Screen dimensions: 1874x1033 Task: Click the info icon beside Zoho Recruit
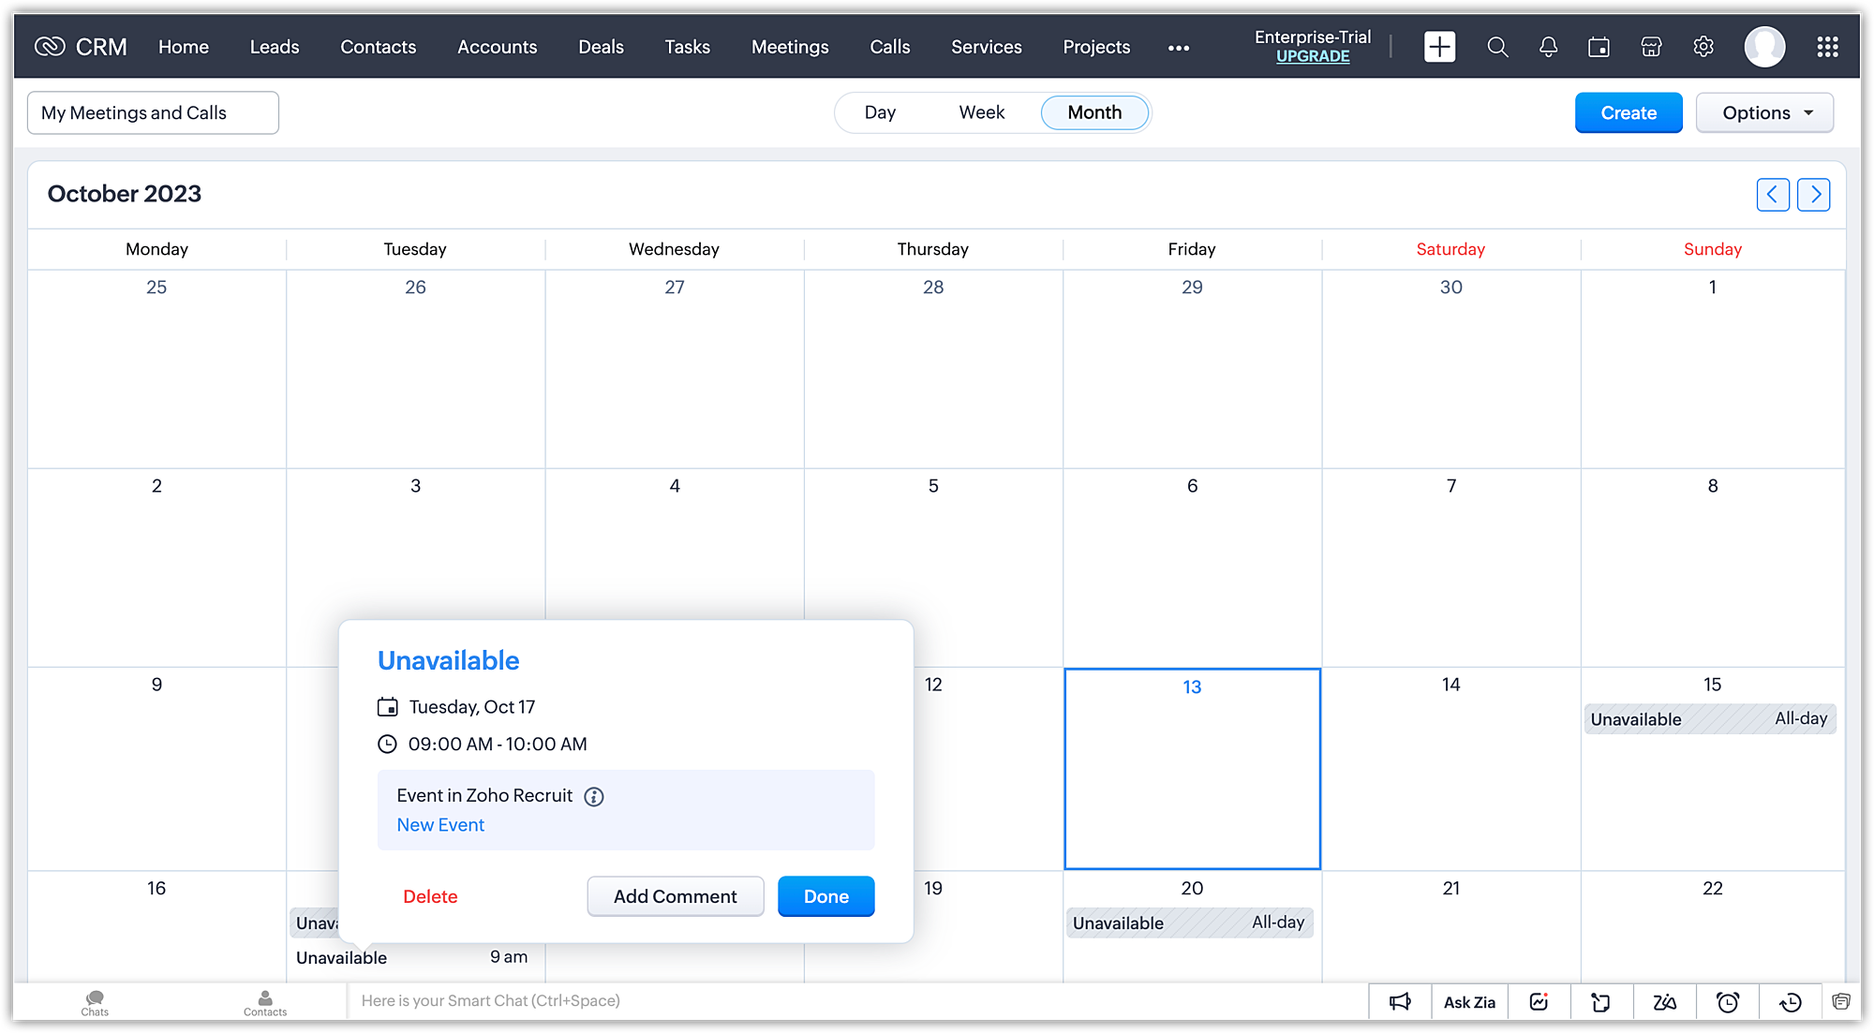pos(594,797)
